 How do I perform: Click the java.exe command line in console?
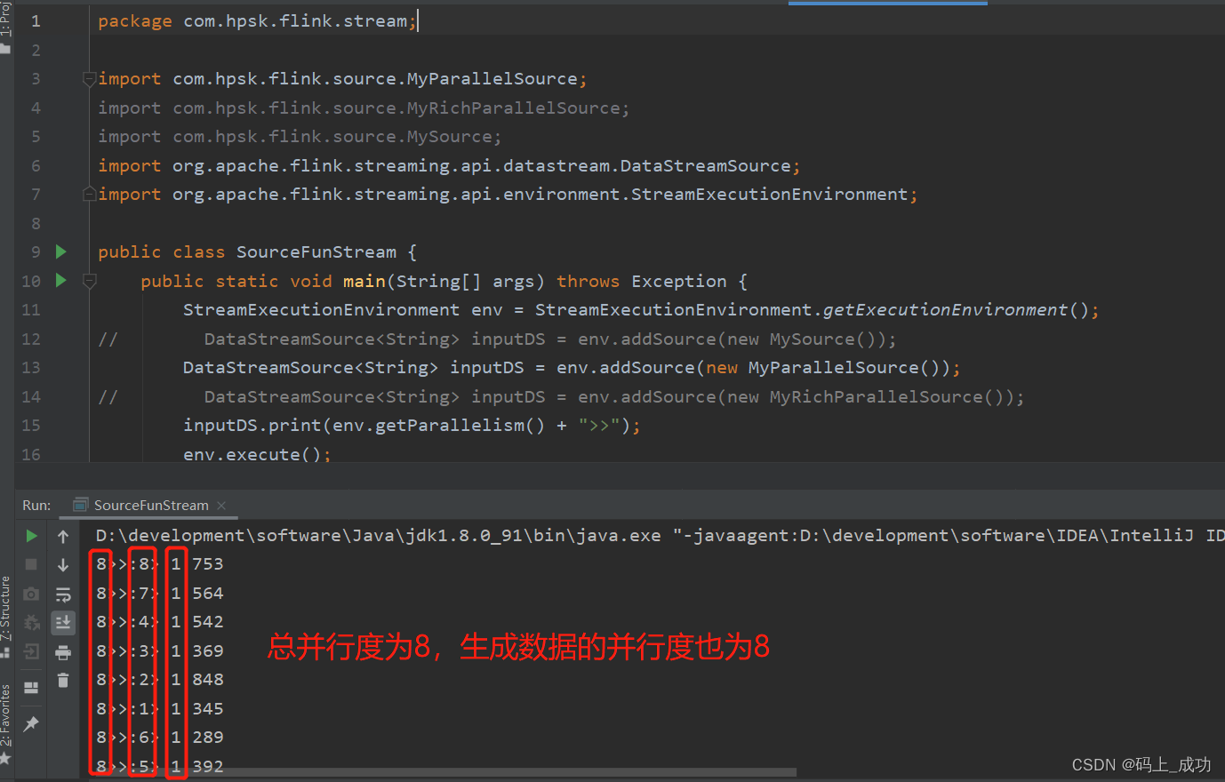(x=659, y=535)
